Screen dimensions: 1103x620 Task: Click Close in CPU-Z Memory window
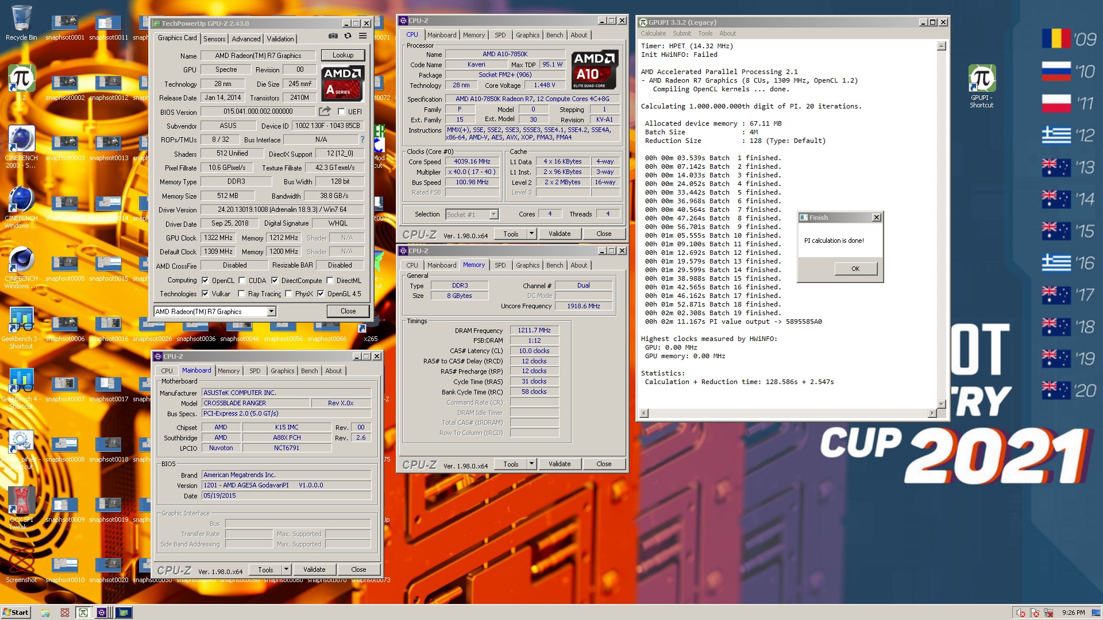[604, 463]
